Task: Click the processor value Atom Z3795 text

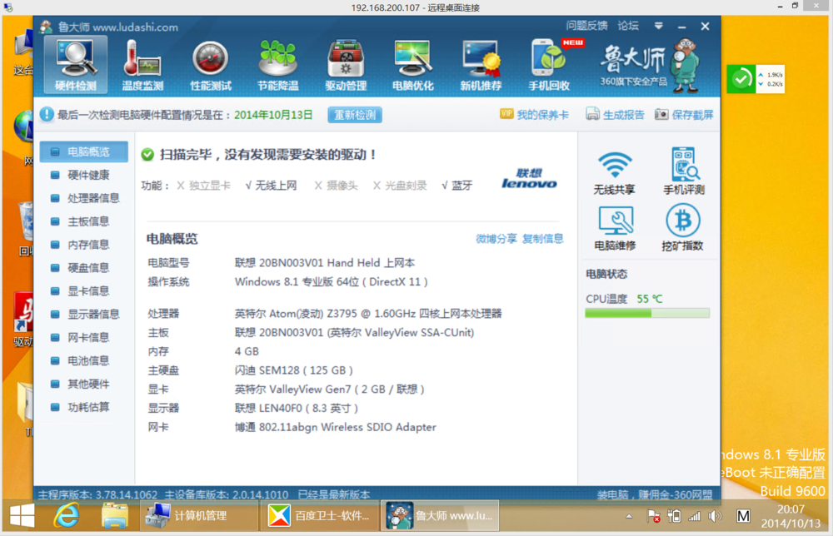Action: click(x=368, y=314)
